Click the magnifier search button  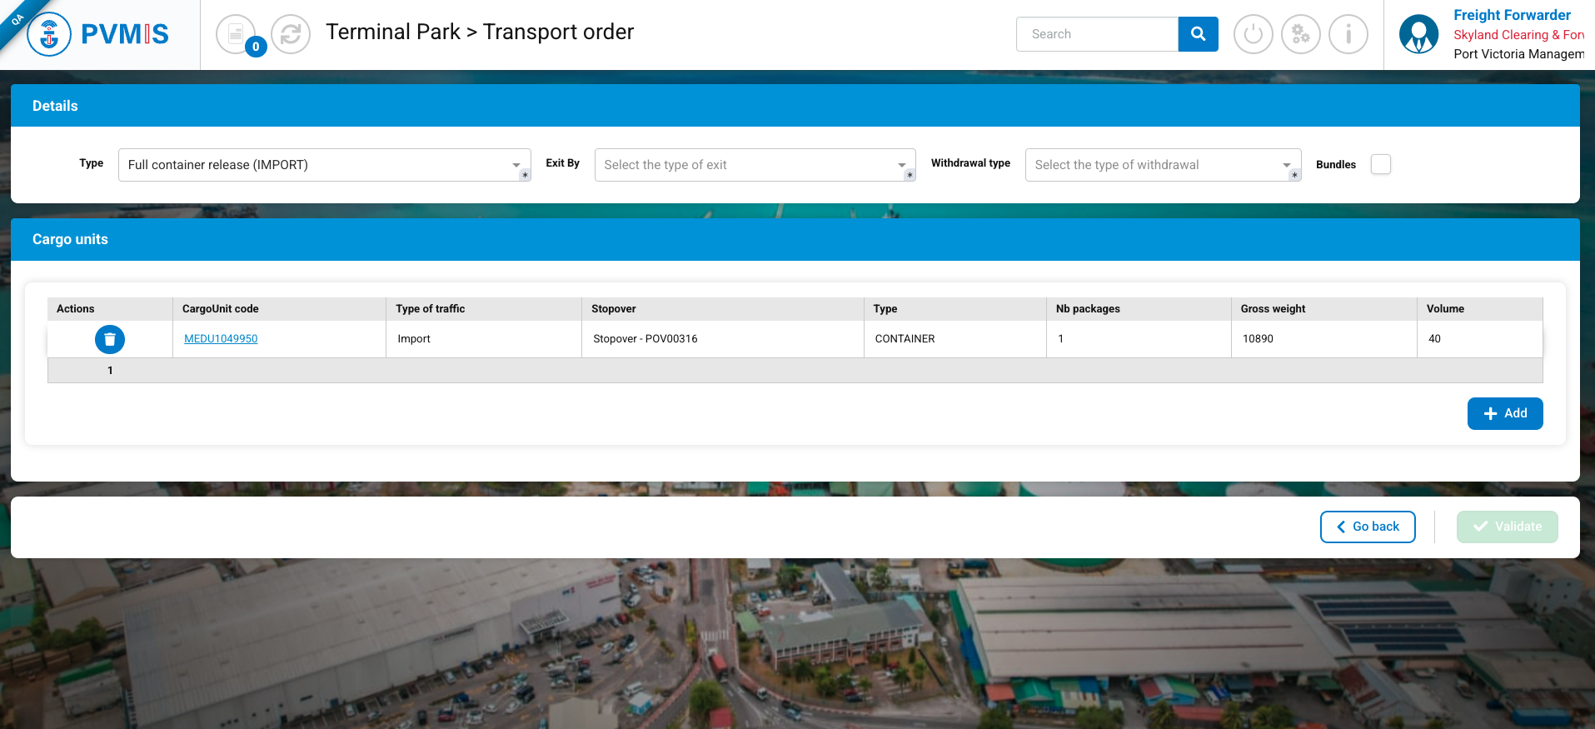point(1198,34)
